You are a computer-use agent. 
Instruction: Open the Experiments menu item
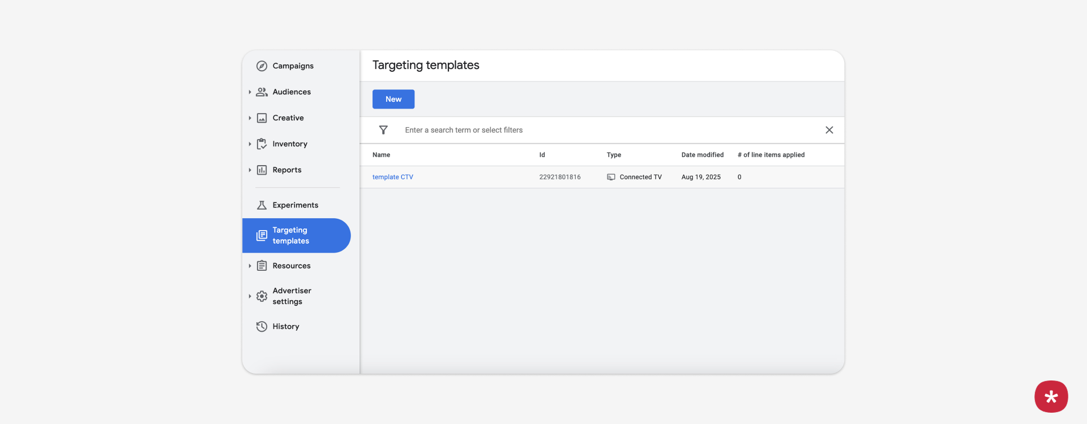pyautogui.click(x=295, y=205)
